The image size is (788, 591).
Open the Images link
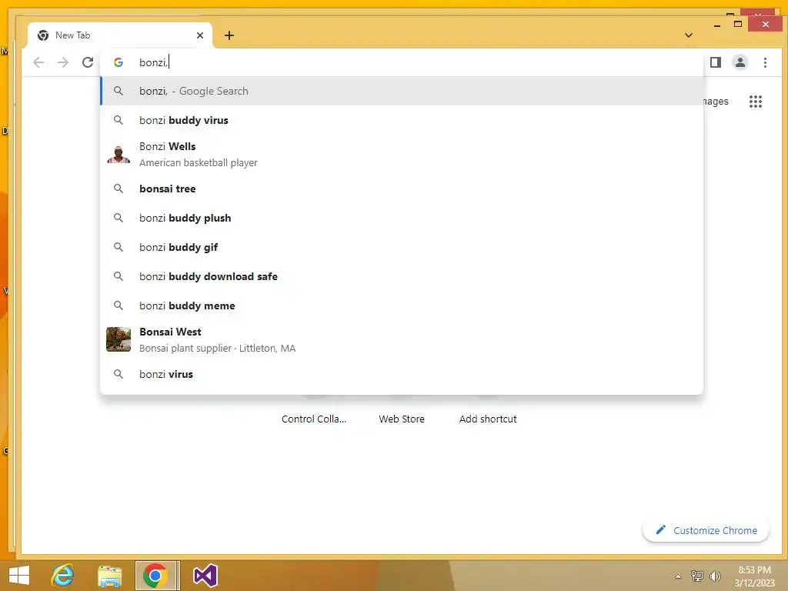coord(716,102)
